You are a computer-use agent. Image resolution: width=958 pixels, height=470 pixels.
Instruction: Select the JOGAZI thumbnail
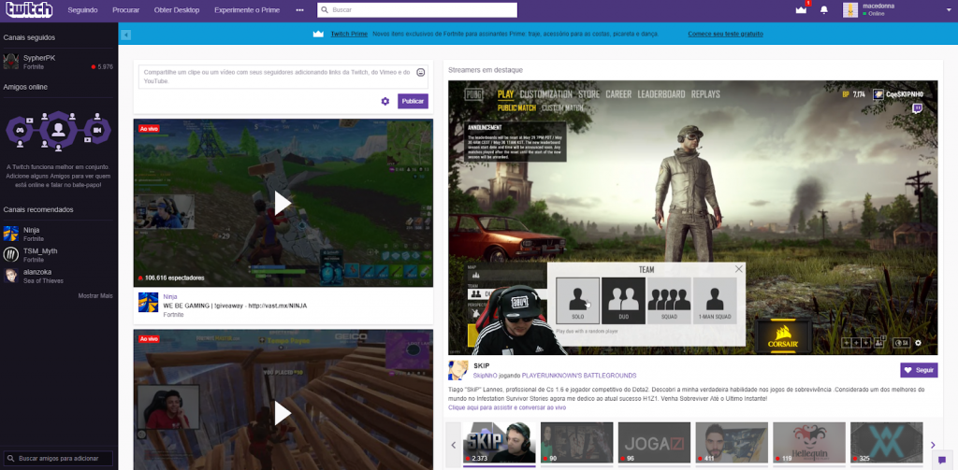654,443
